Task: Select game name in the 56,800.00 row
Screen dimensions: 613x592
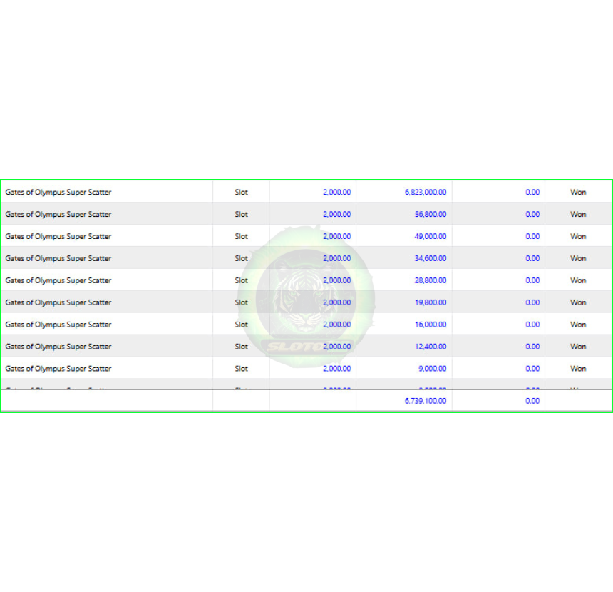Action: click(58, 214)
